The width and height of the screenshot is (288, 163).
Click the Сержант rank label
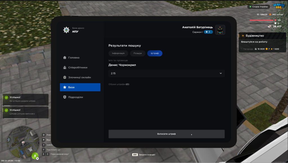[x=197, y=32]
